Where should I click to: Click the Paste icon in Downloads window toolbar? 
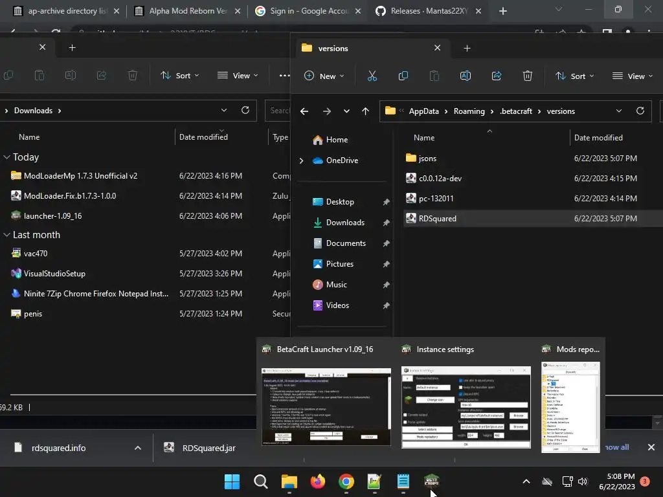pyautogui.click(x=39, y=75)
